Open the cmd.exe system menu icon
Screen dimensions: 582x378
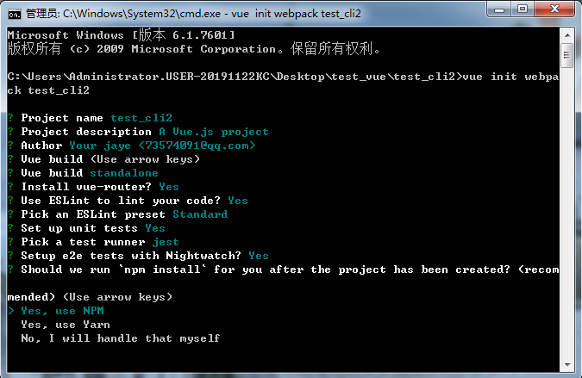tap(15, 14)
